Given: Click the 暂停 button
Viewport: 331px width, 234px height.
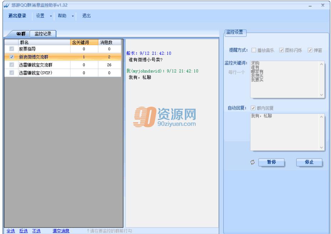Looking at the screenshot, I should (x=271, y=162).
